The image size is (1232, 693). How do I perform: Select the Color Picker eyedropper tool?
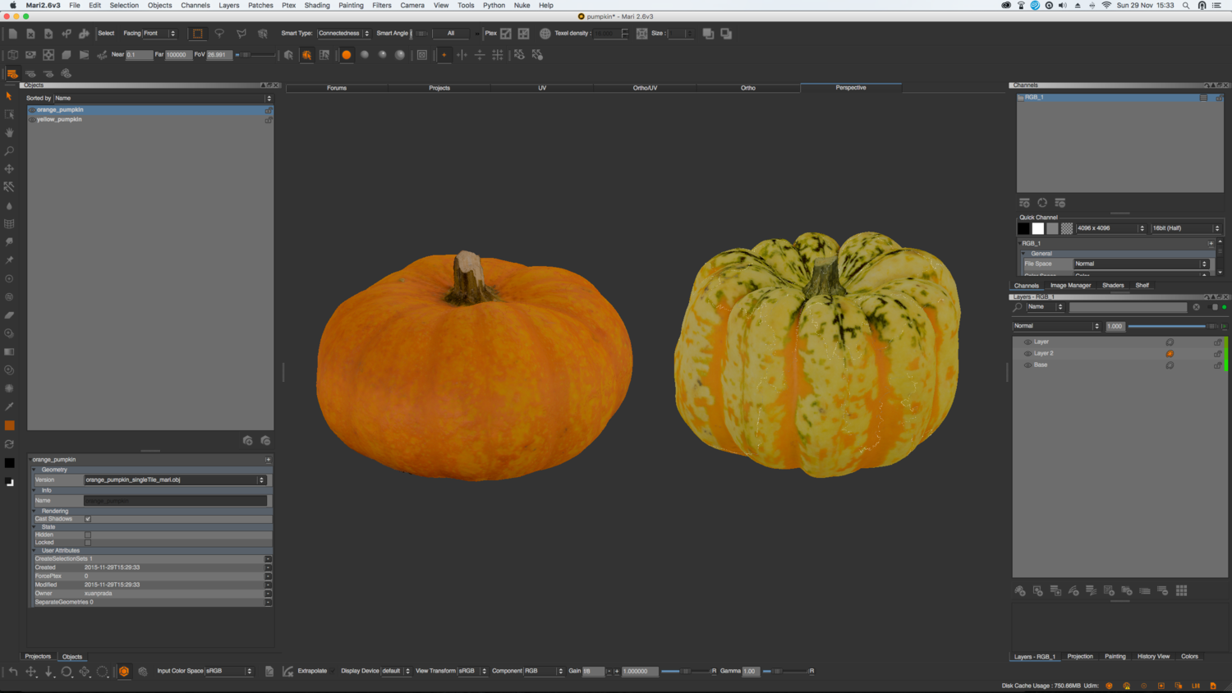[x=9, y=406]
